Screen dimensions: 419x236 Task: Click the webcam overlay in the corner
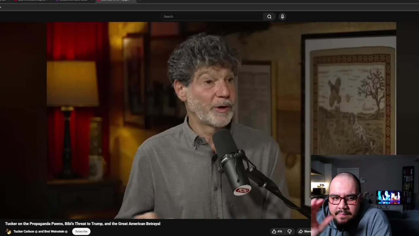point(365,195)
